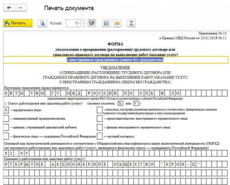Click the first letter cell of 'ОТКРЫТОЕ'
The height and width of the screenshot is (185, 230).
[6, 164]
